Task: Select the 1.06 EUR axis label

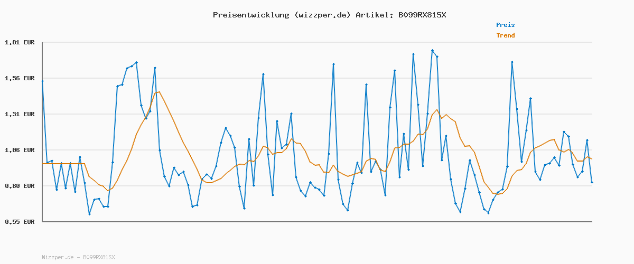Action: (20, 150)
